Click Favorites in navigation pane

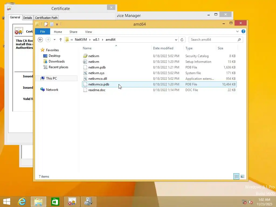[52, 50]
